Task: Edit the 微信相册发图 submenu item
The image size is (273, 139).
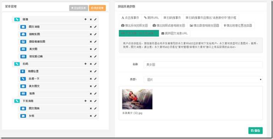Action: click(x=95, y=42)
